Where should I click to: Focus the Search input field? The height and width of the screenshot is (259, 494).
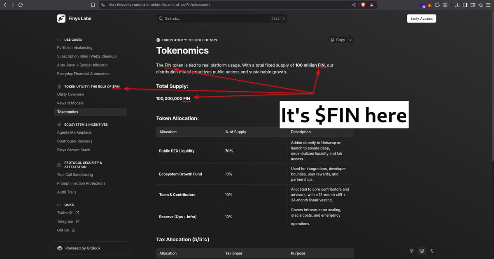pyautogui.click(x=222, y=18)
